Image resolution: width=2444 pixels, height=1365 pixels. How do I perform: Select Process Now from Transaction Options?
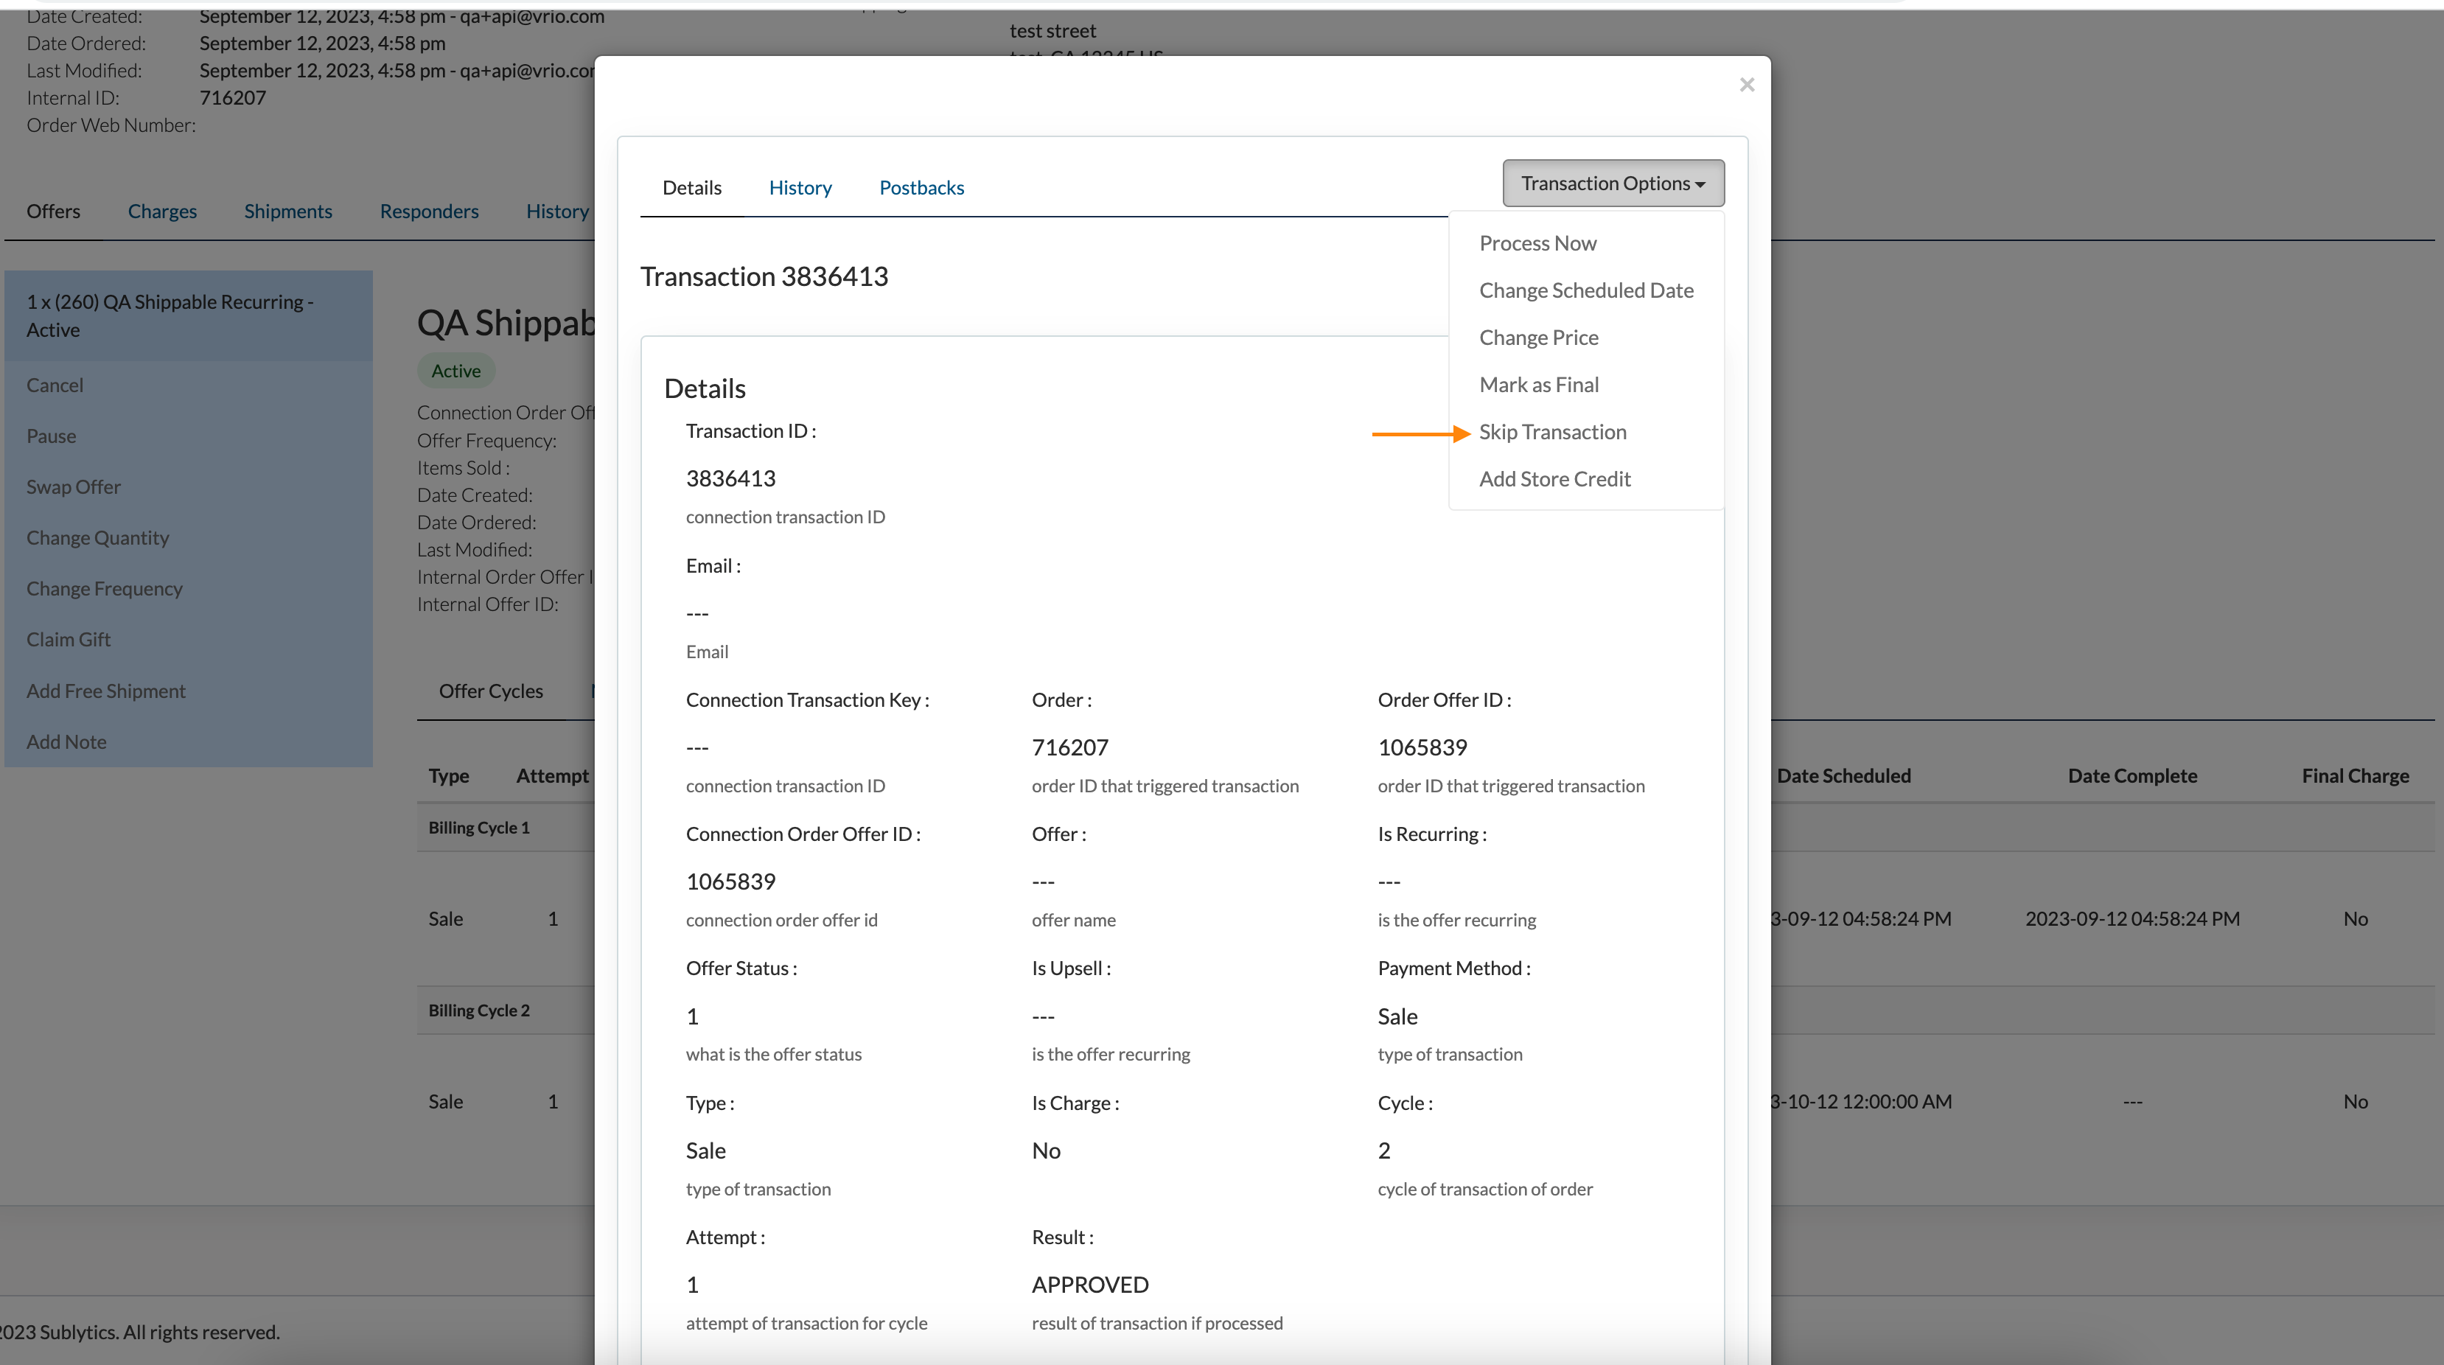pos(1537,242)
